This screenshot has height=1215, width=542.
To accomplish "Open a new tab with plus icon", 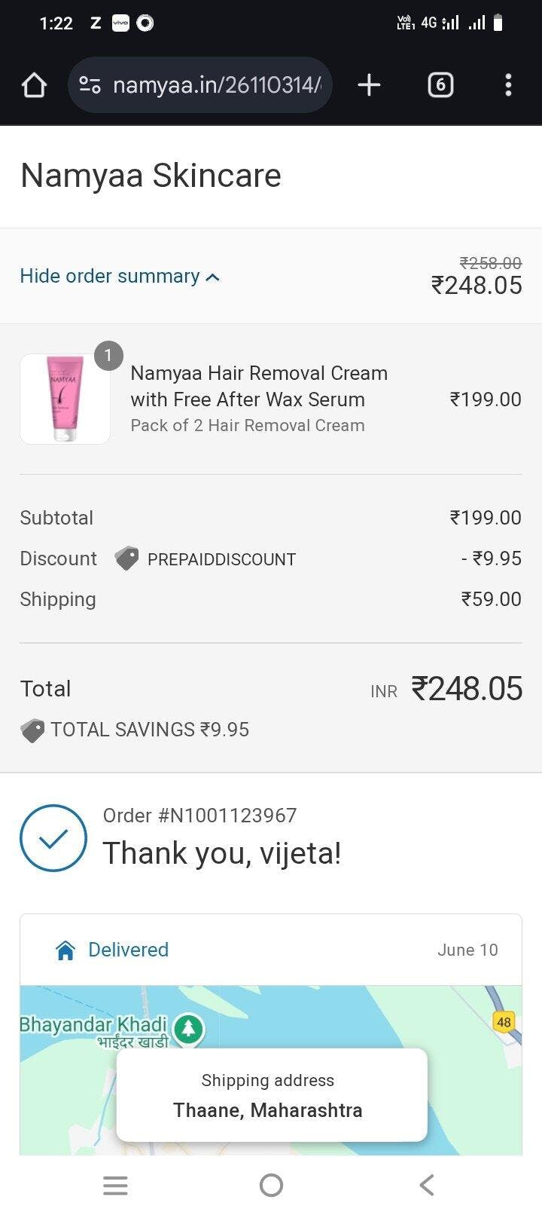I will (369, 85).
